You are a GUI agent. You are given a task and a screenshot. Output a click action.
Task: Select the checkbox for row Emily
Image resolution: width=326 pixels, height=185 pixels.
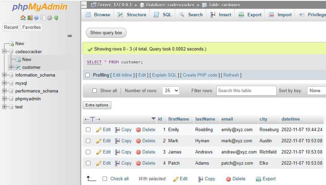(x=88, y=130)
